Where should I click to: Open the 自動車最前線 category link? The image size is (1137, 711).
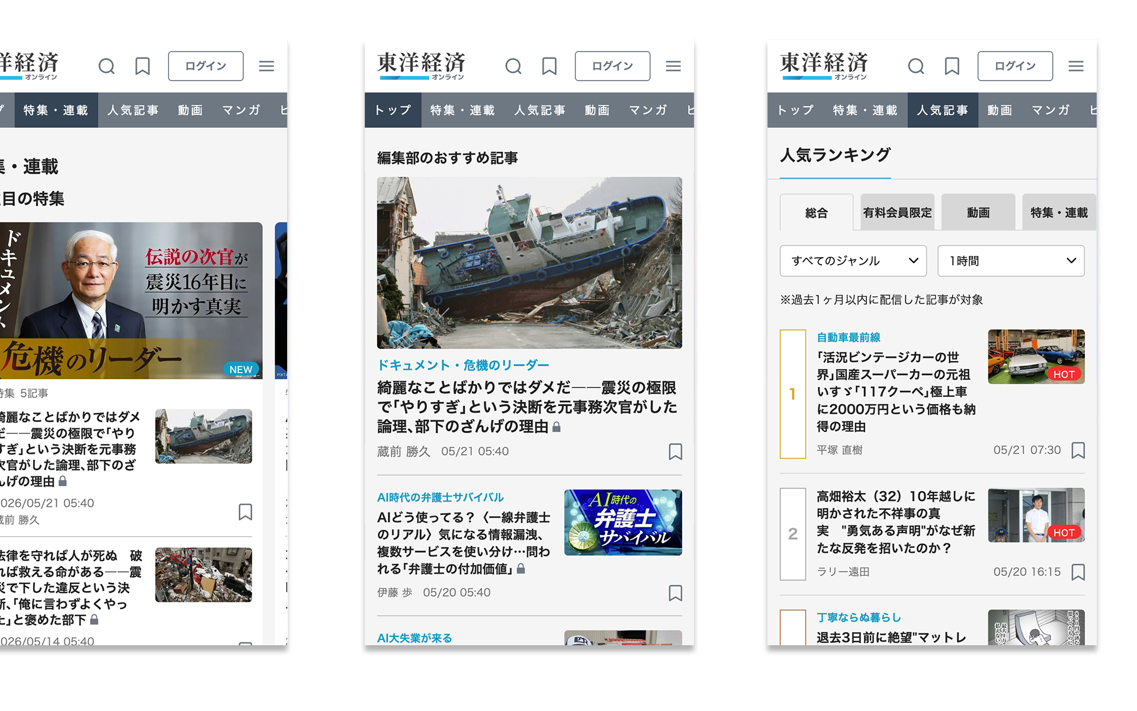[849, 337]
